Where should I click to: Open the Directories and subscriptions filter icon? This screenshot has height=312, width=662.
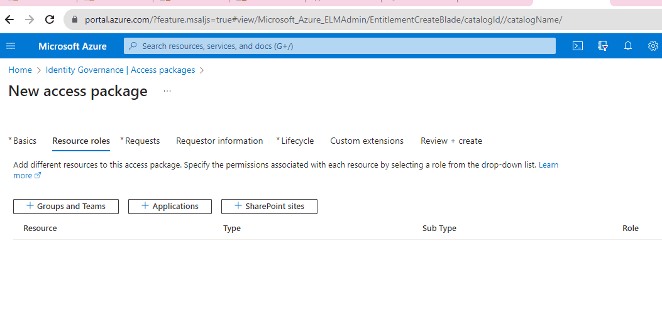tap(603, 46)
